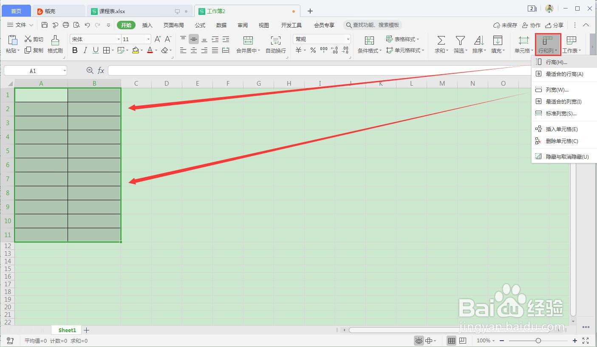Toggle underline formatting
The height and width of the screenshot is (347, 597).
(x=95, y=50)
